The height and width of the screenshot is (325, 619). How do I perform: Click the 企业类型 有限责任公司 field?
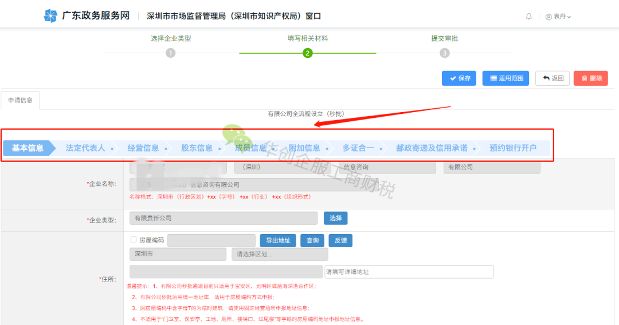224,218
